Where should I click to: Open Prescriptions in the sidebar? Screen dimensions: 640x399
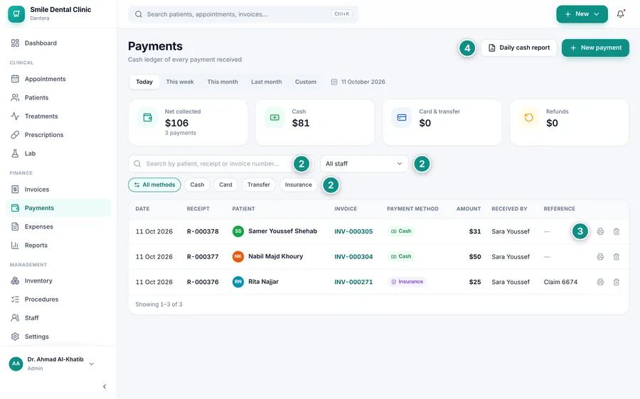[58, 135]
